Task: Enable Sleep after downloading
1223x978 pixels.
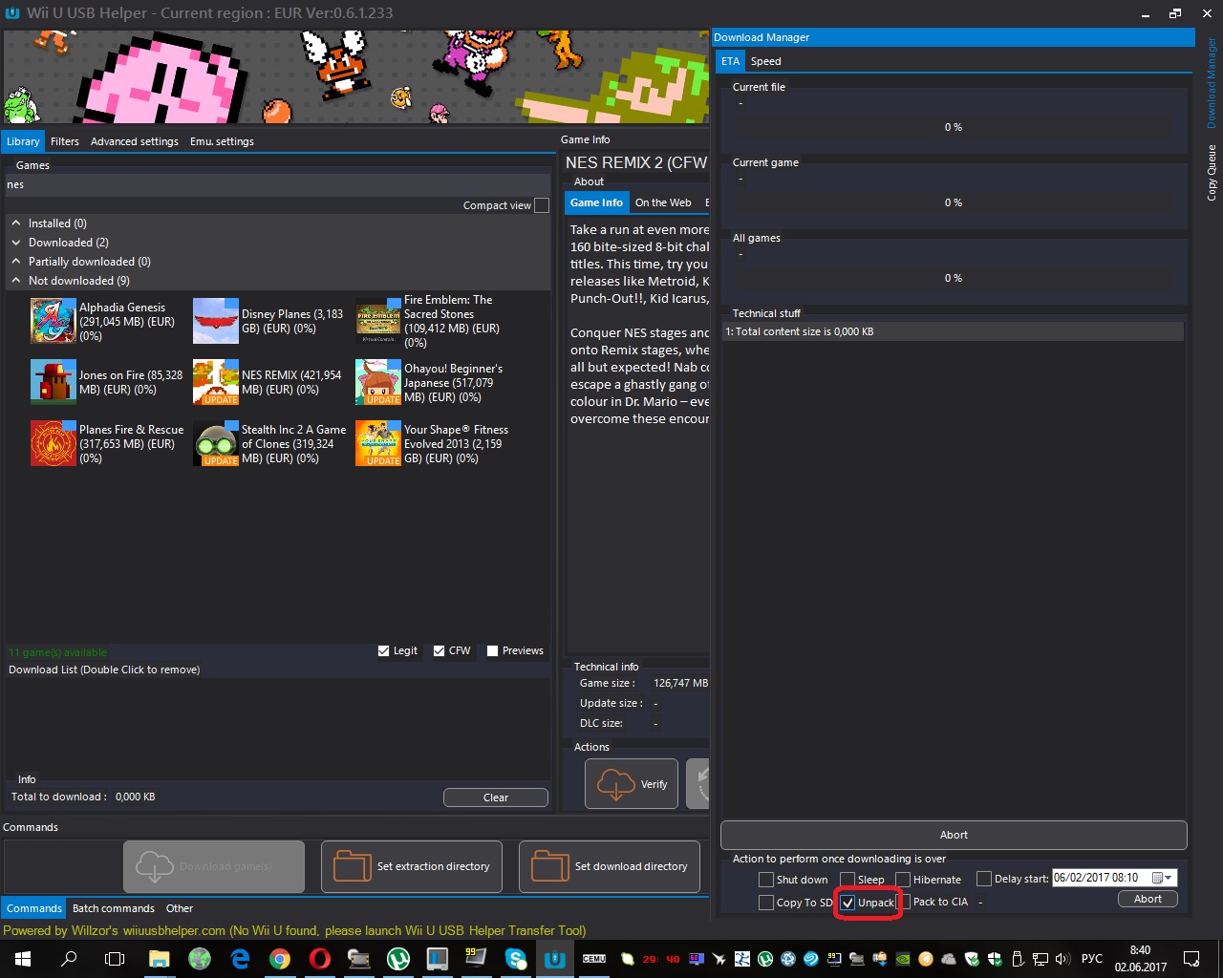Action: [848, 880]
